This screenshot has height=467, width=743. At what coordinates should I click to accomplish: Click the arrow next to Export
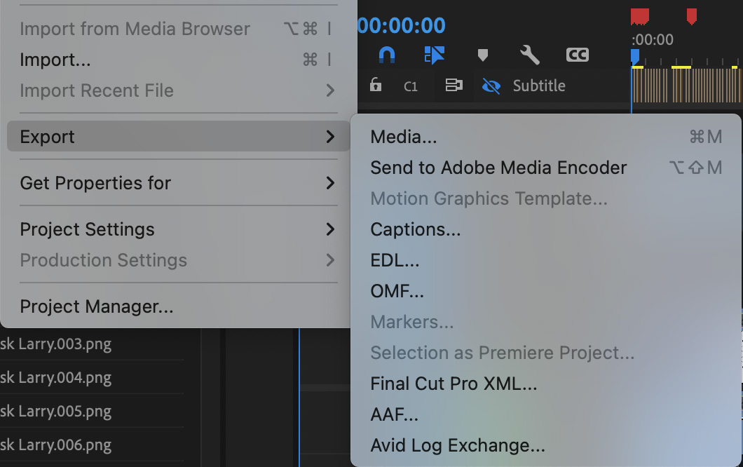click(x=330, y=137)
